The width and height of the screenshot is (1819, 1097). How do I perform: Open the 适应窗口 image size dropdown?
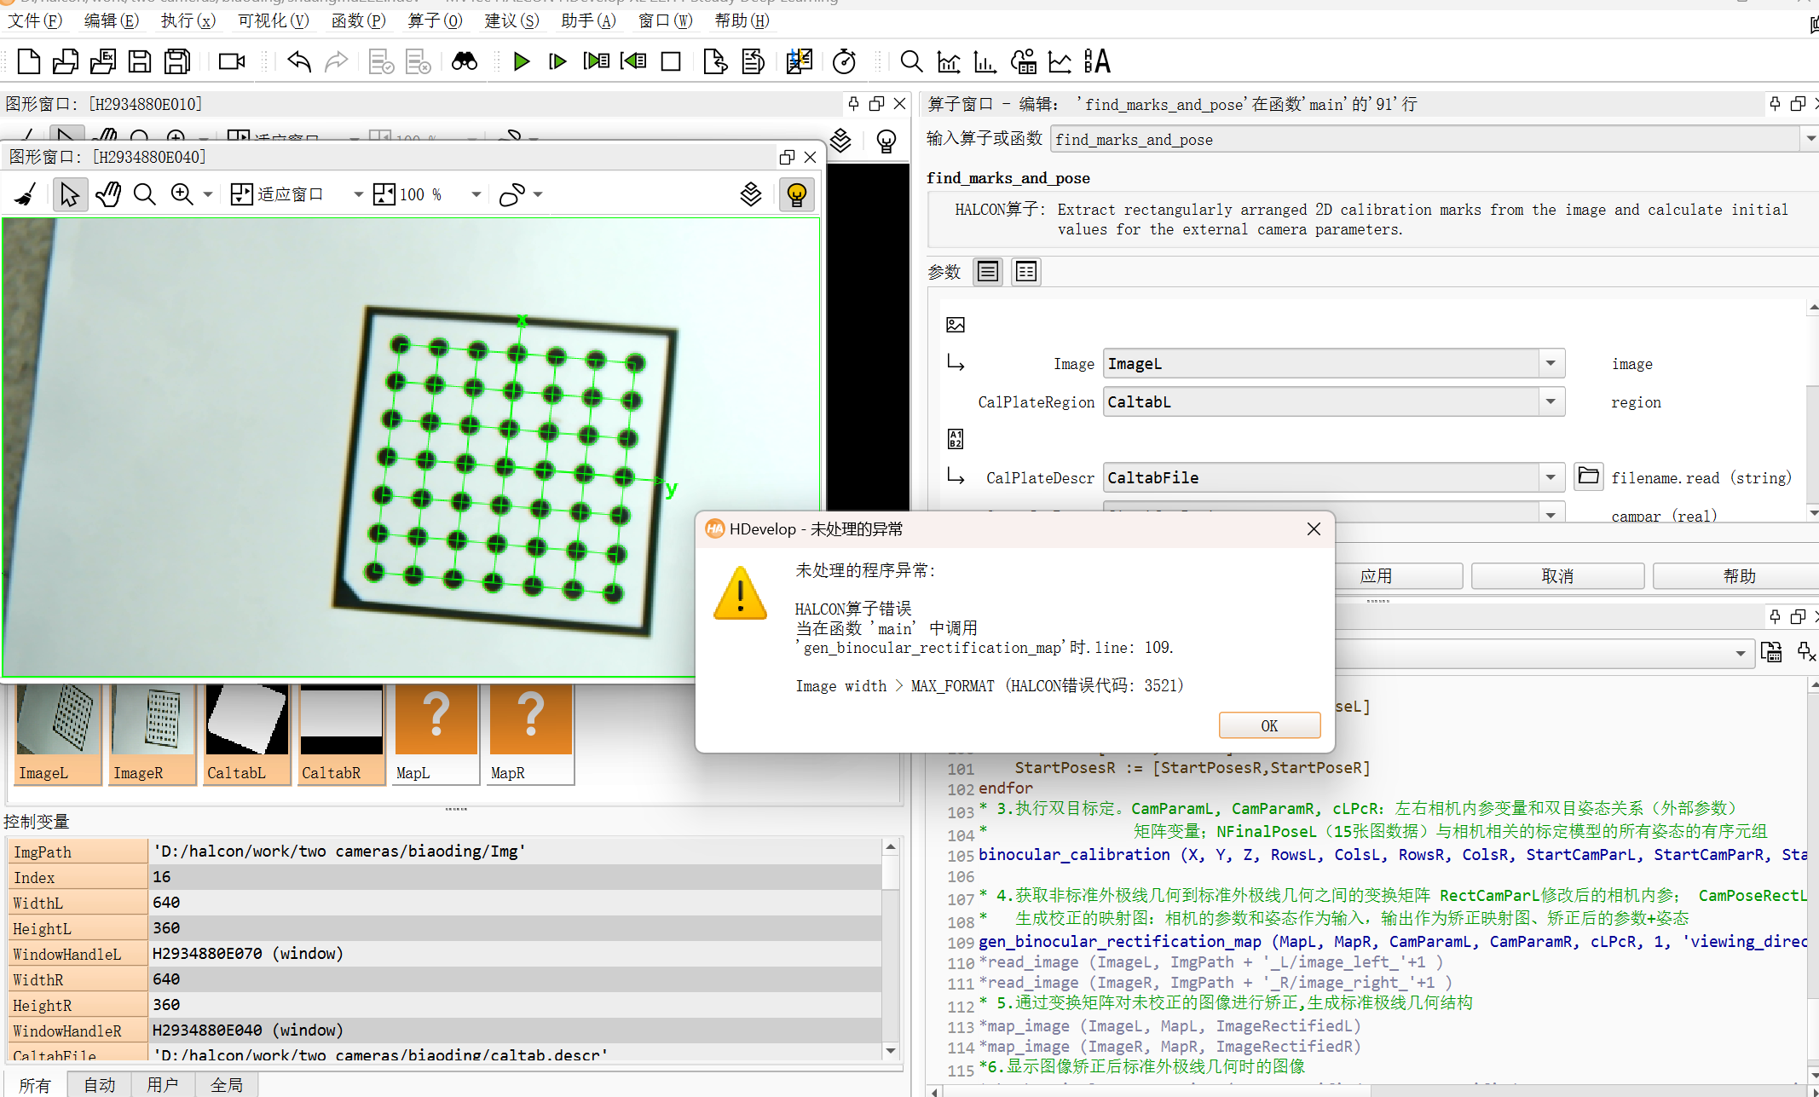pyautogui.click(x=358, y=195)
